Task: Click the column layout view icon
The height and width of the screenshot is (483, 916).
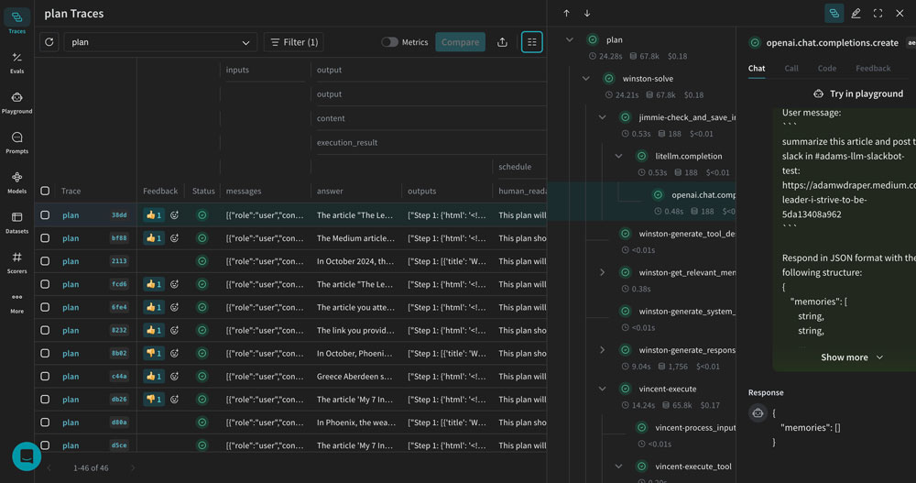Action: [531, 42]
